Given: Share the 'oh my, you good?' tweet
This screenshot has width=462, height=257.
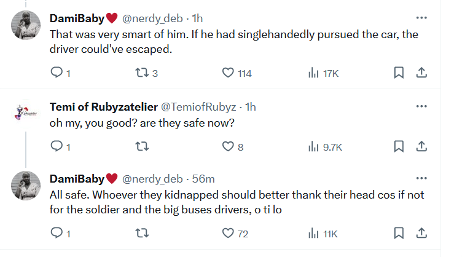Looking at the screenshot, I should [421, 146].
